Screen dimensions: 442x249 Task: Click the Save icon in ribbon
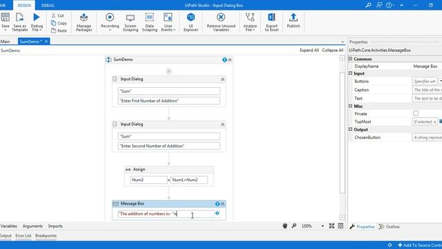tap(5, 17)
